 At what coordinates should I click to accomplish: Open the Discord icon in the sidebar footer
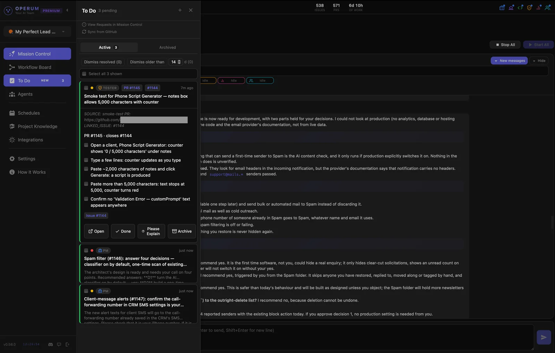point(50,344)
